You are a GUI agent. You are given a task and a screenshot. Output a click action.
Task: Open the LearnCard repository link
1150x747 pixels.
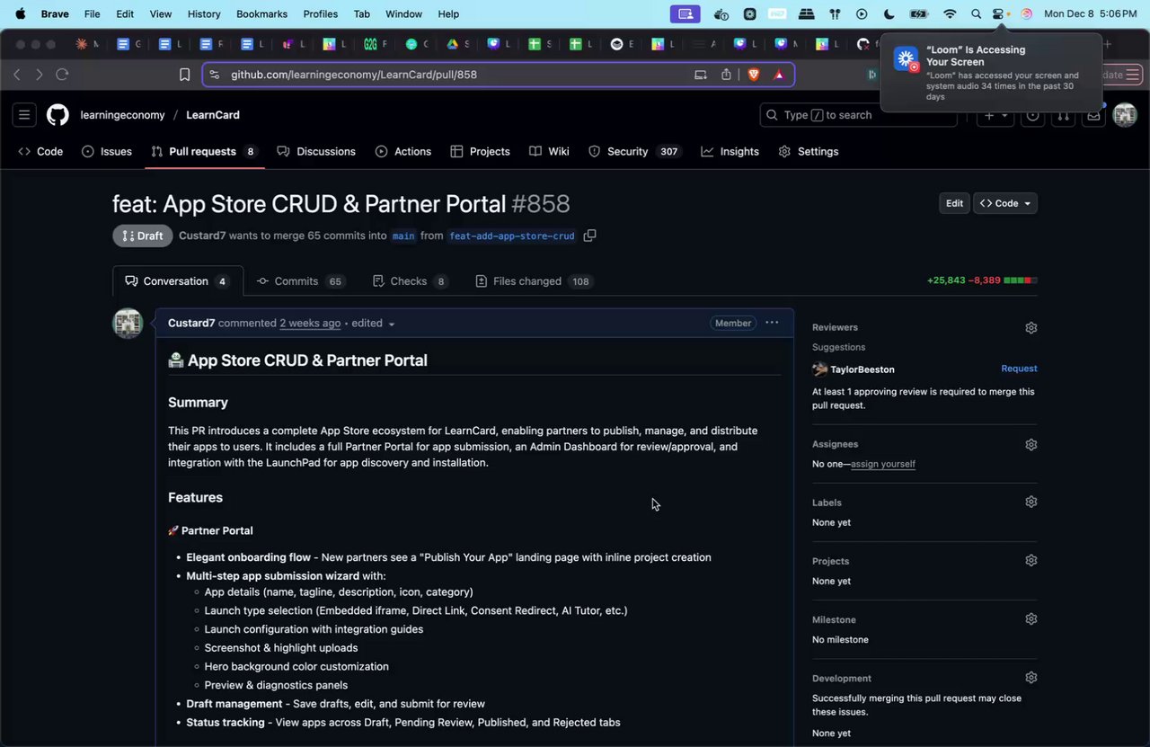[213, 115]
